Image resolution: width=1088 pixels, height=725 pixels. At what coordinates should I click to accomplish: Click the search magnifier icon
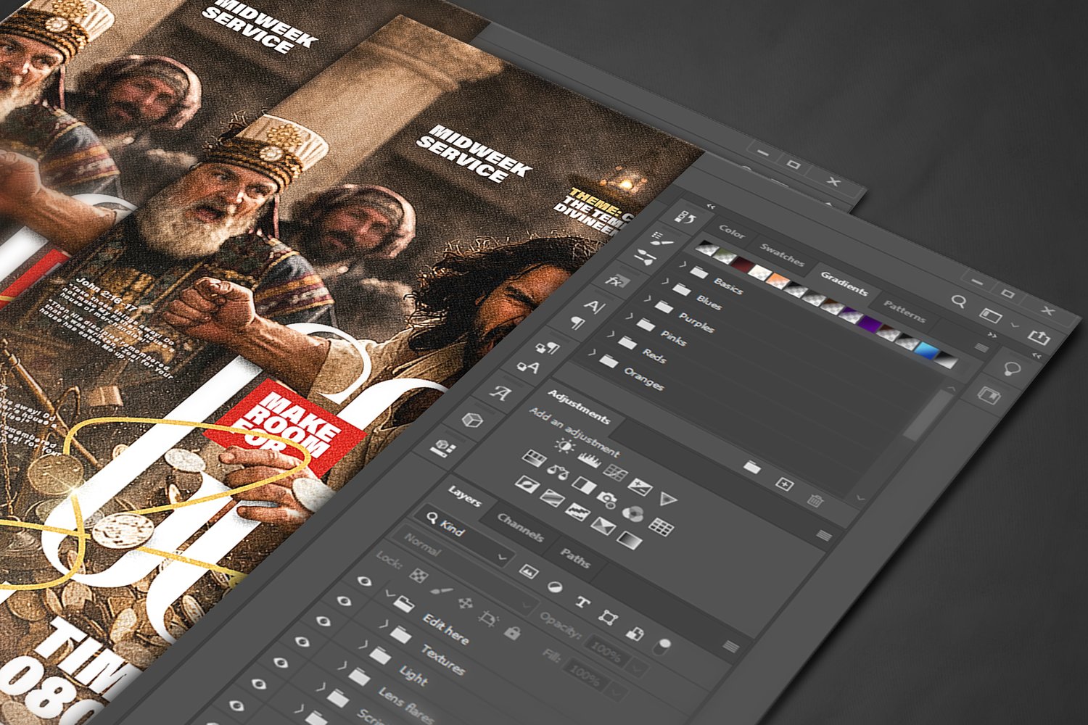[x=959, y=301]
